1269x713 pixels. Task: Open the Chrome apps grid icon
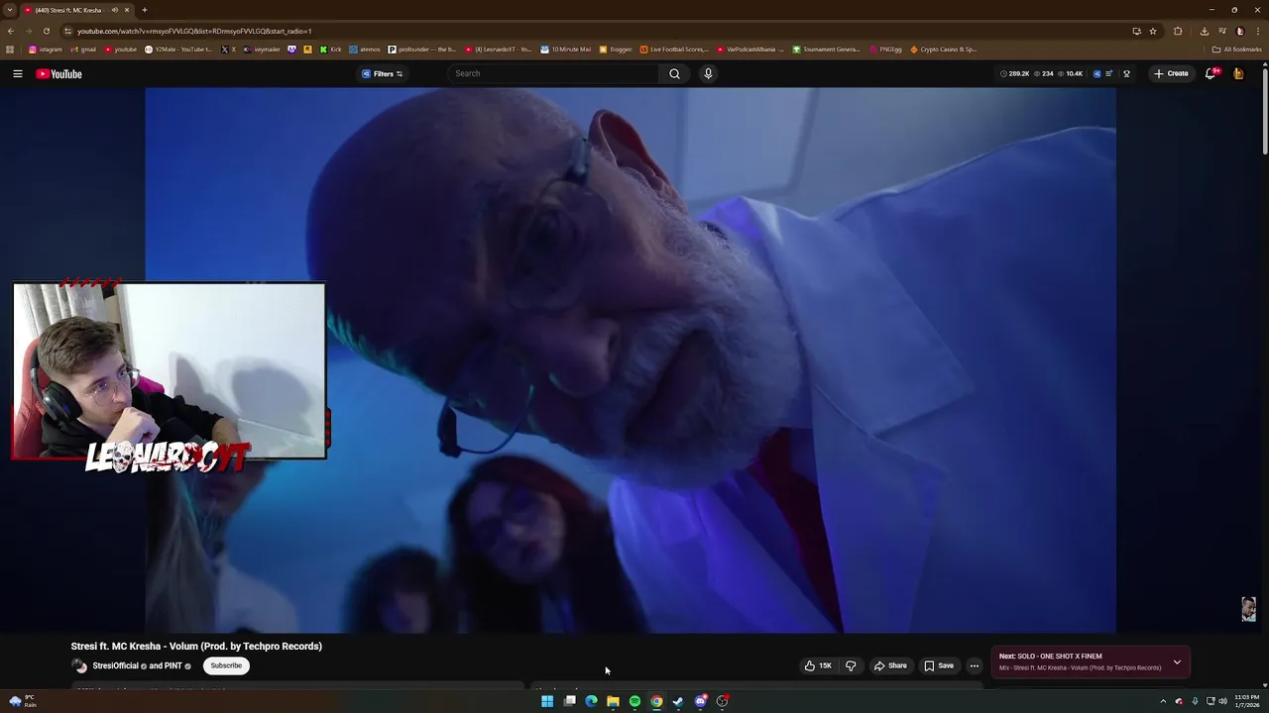10,49
